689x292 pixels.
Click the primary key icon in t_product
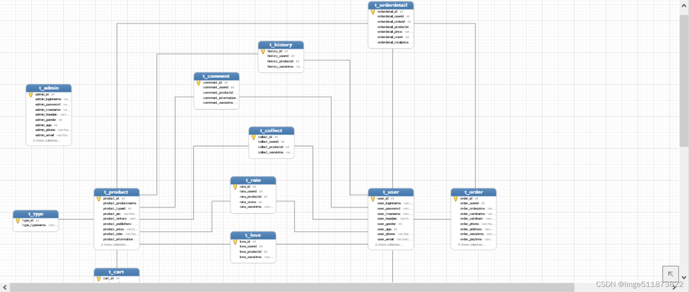click(x=98, y=199)
